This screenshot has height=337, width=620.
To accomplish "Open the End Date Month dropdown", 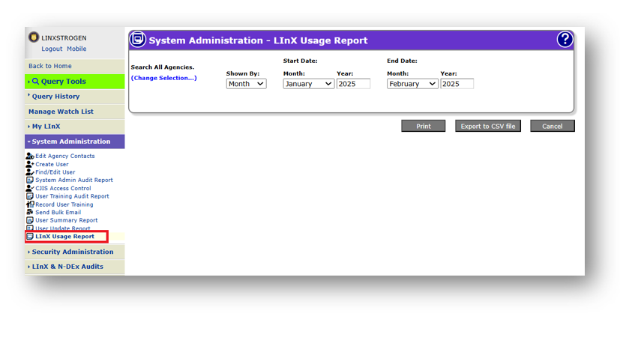I will (x=412, y=84).
